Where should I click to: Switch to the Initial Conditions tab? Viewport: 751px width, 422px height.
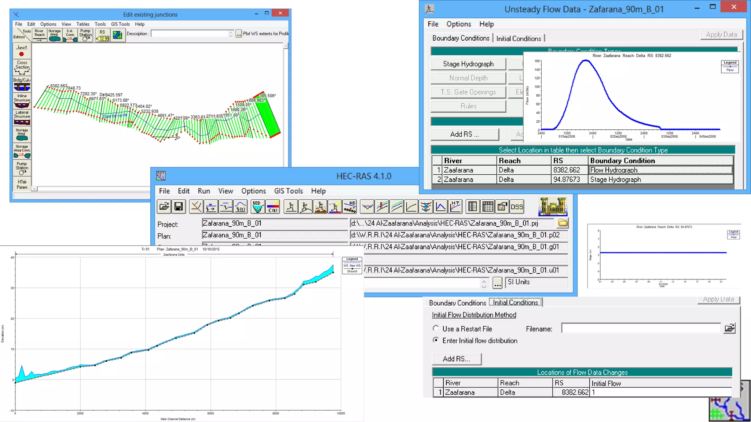pos(518,38)
